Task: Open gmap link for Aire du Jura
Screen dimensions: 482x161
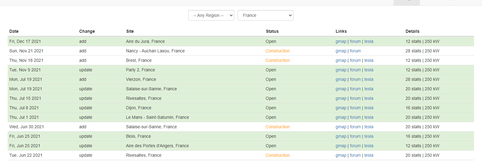Action: [x=341, y=41]
